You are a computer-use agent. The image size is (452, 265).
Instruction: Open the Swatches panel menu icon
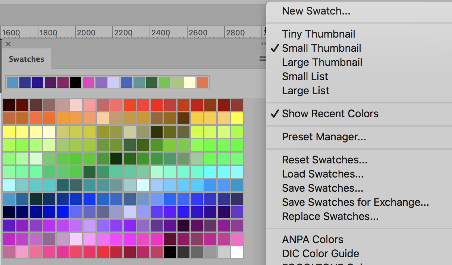[263, 58]
